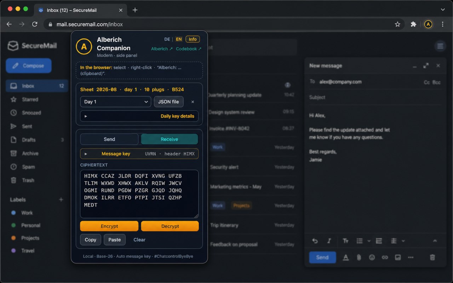
Task: Expand Daily key details
Action: pos(139,116)
